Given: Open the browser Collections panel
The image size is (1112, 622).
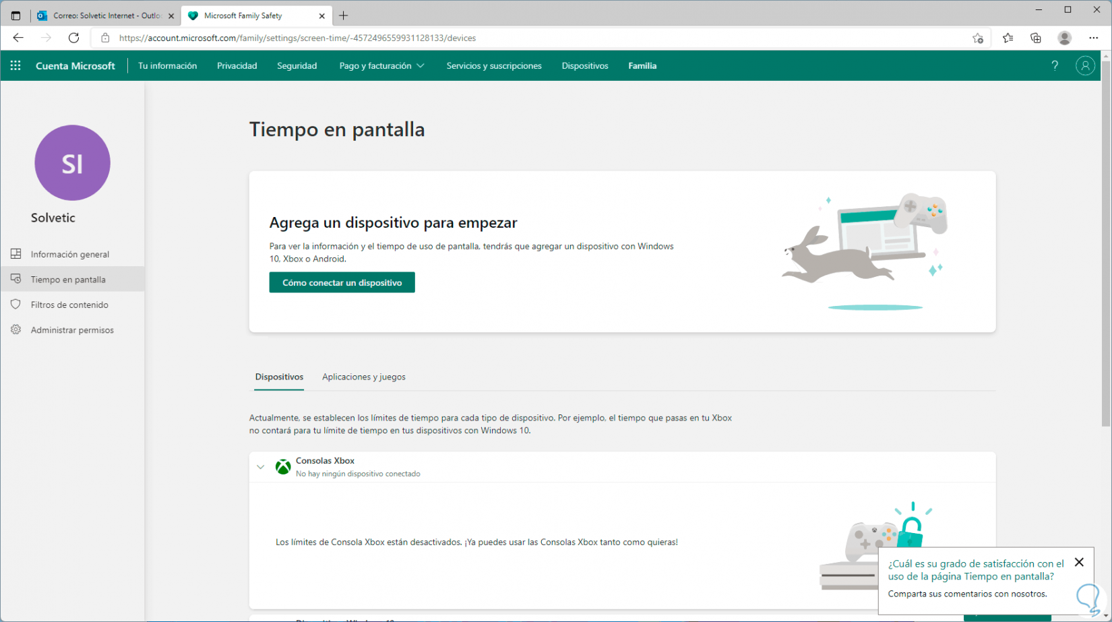Looking at the screenshot, I should pyautogui.click(x=1036, y=38).
